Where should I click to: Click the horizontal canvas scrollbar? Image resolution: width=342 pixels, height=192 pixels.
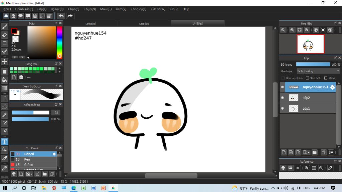(x=171, y=175)
